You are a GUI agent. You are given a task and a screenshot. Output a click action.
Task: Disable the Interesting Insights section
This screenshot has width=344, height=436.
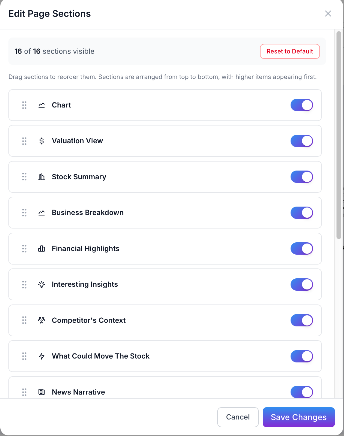(302, 284)
